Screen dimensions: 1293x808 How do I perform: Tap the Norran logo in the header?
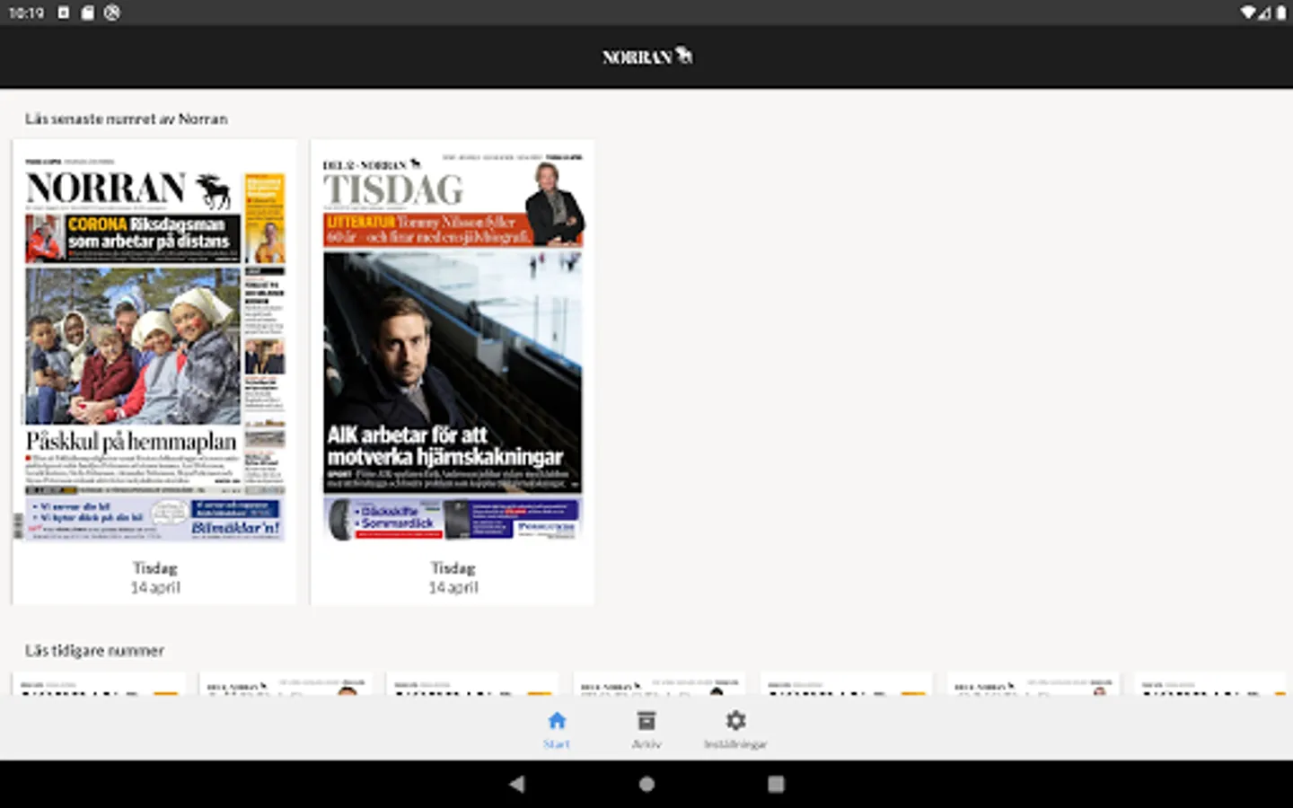pyautogui.click(x=646, y=57)
